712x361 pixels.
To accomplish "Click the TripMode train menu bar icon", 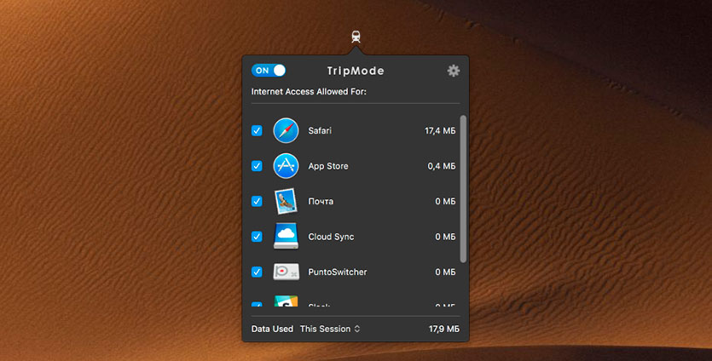I will point(356,37).
